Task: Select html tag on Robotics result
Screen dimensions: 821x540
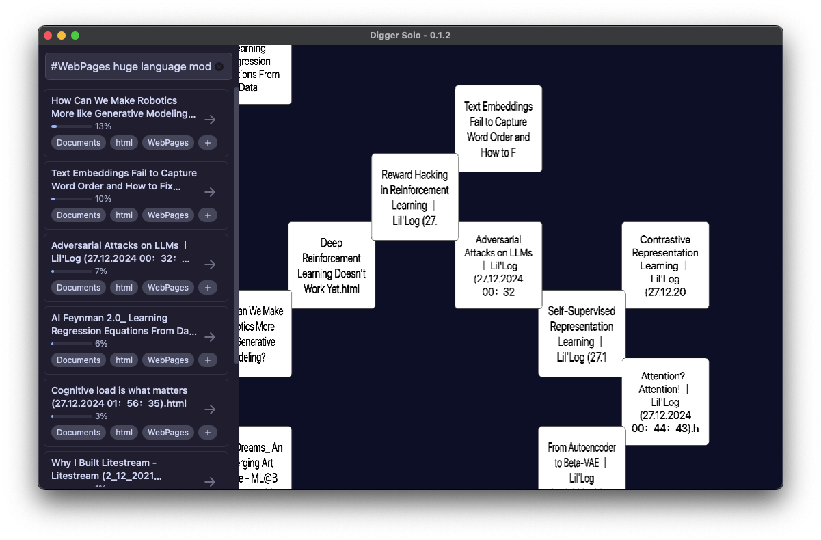Action: coord(124,143)
